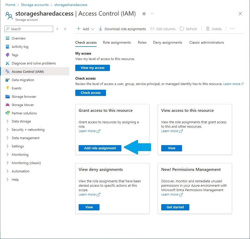Open Learn more in Grant access card

click(89, 131)
